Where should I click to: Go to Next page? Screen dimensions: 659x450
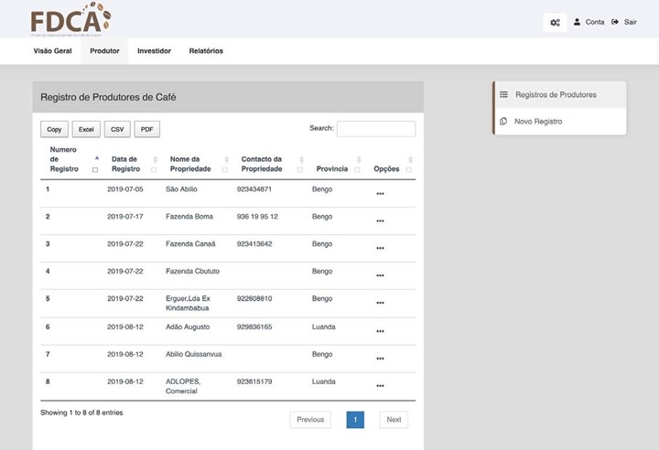point(394,420)
